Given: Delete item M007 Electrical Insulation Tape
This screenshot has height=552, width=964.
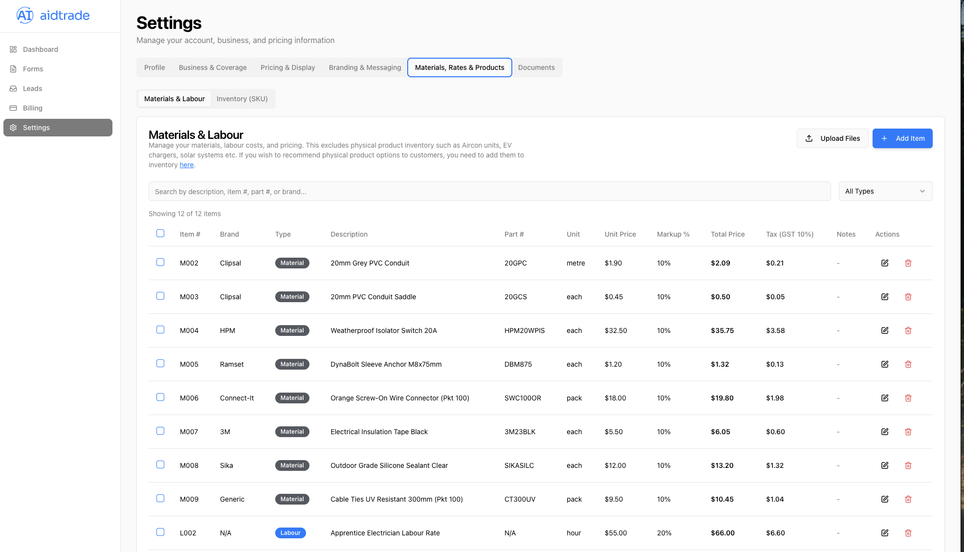Looking at the screenshot, I should pyautogui.click(x=908, y=432).
